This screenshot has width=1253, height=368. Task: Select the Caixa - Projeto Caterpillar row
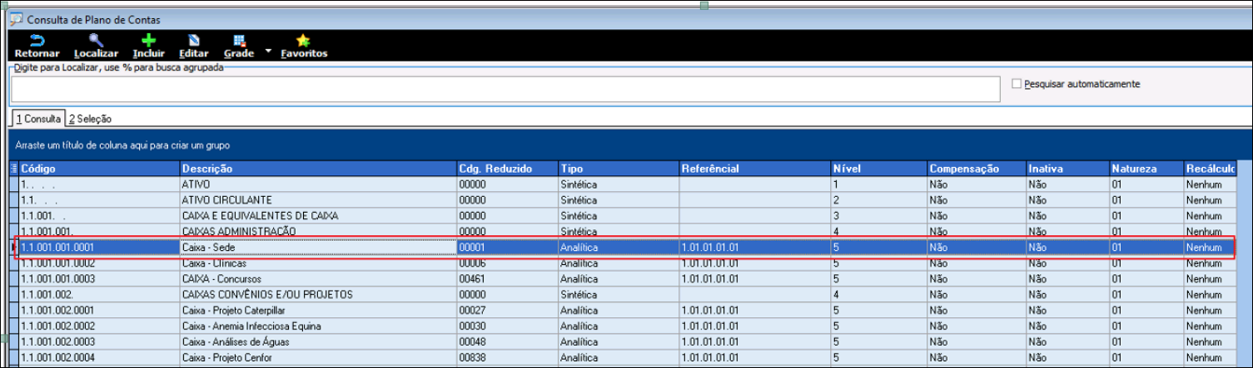316,310
